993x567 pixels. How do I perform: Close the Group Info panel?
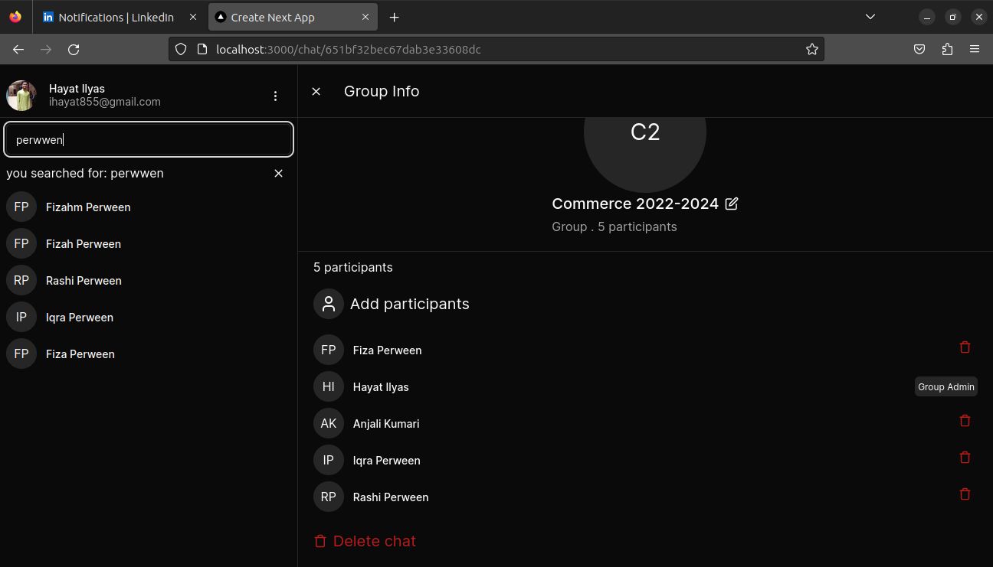[316, 91]
